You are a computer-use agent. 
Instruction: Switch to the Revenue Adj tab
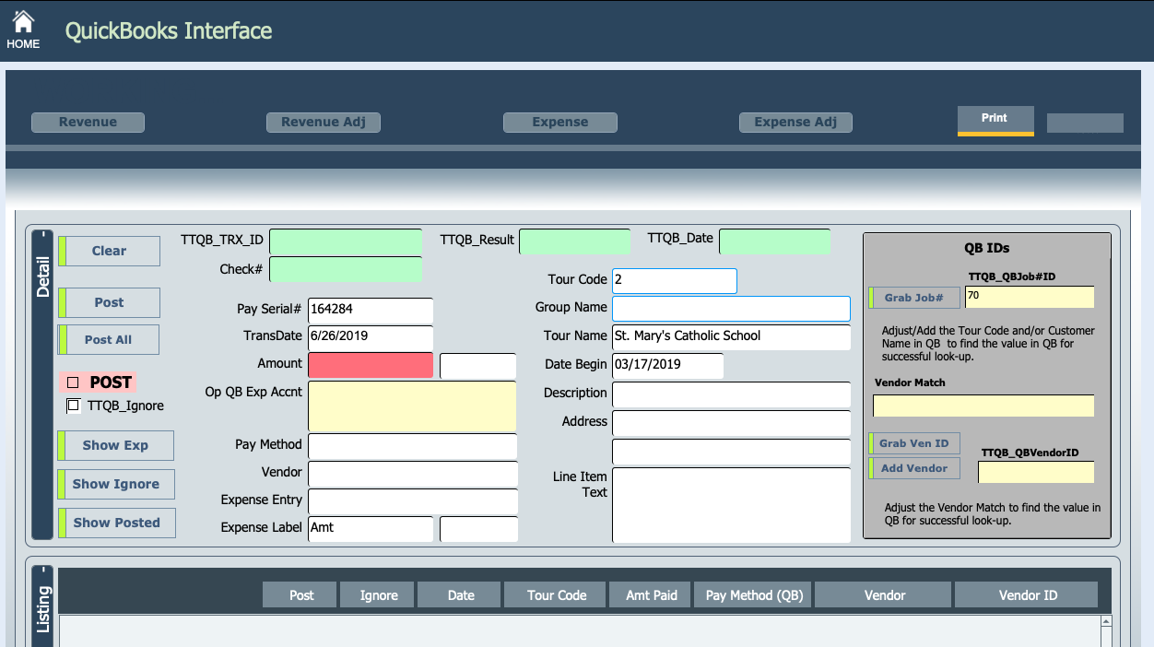point(324,123)
